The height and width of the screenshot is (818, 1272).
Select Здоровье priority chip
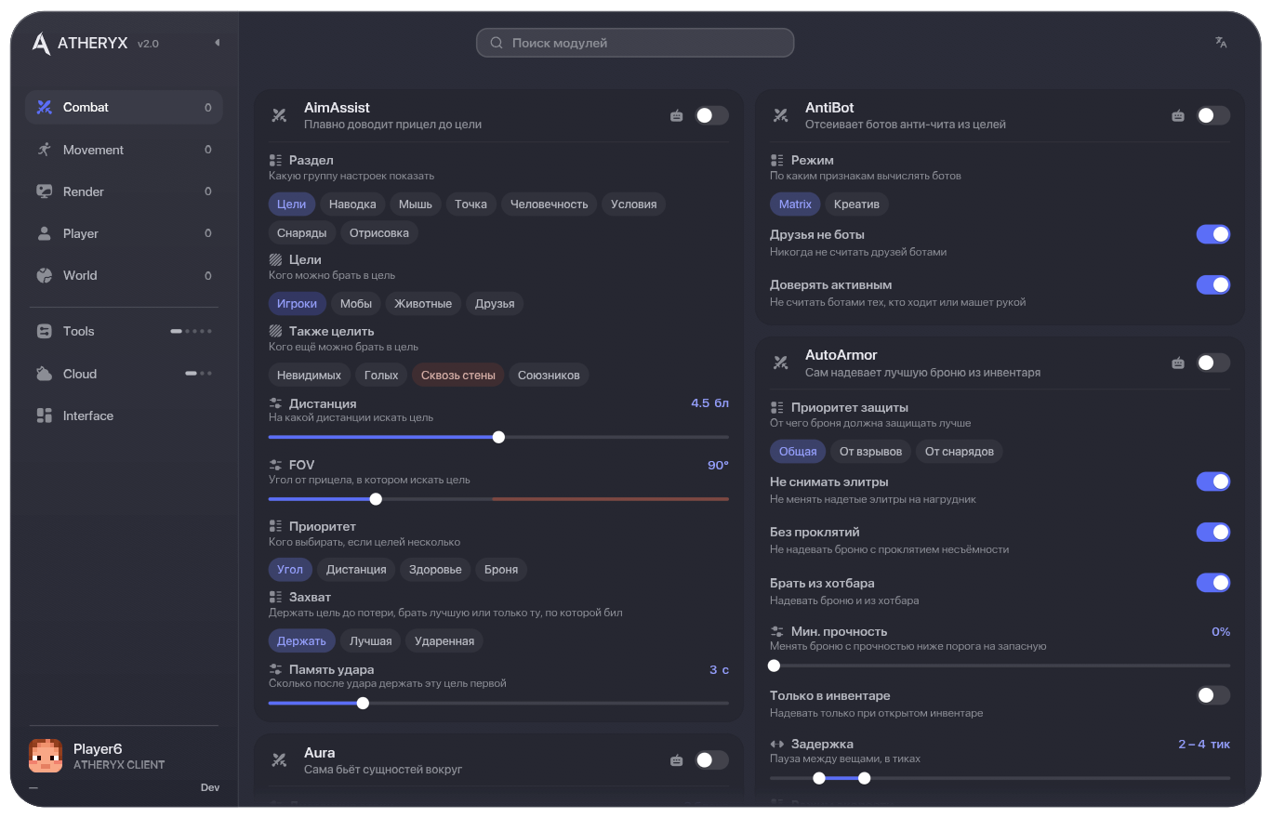(435, 570)
